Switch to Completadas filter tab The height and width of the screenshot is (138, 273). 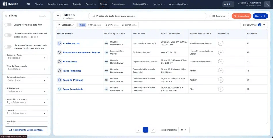[129, 25]
